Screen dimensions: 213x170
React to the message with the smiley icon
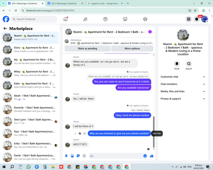85,133
